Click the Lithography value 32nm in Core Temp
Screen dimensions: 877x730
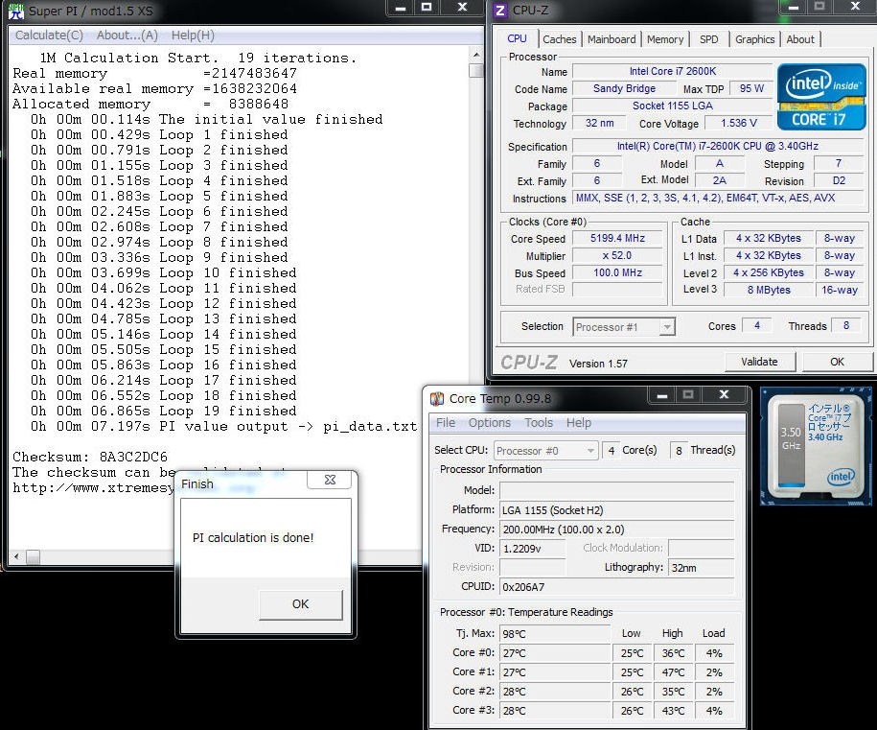(702, 568)
